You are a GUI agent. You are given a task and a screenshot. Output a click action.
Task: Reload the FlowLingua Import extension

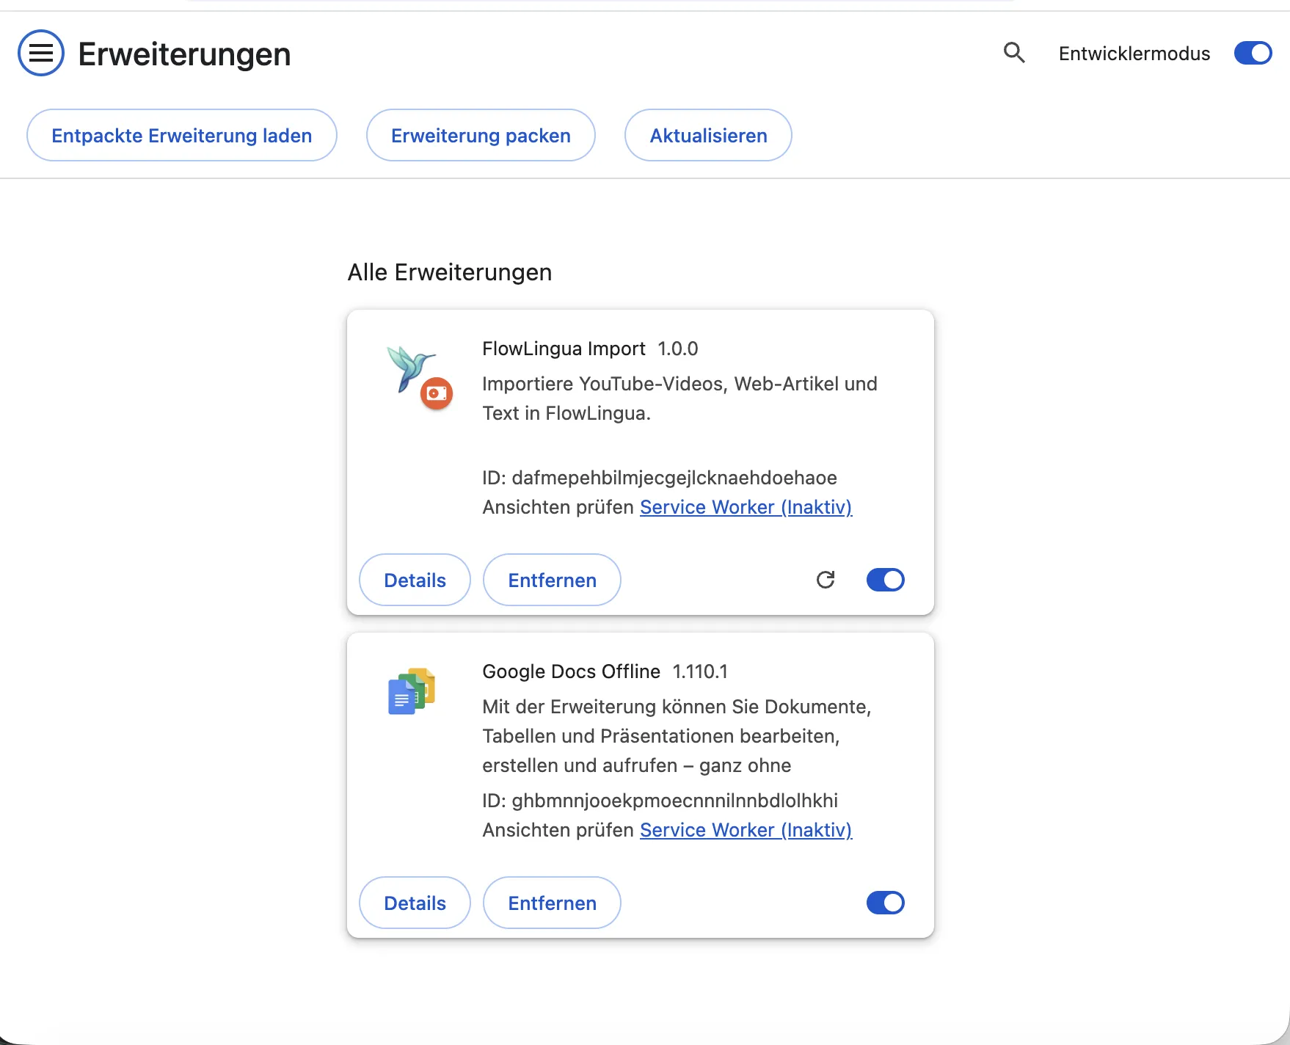826,580
